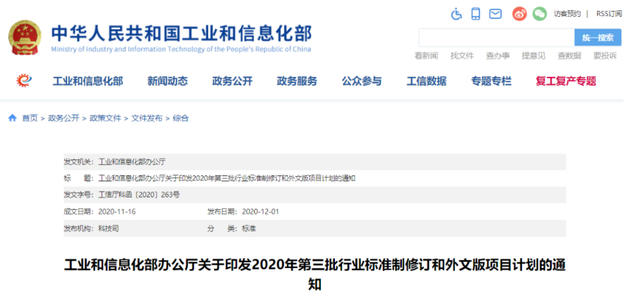633x298 pixels.
Task: Select the 查数据 search category
Action: pos(569,56)
